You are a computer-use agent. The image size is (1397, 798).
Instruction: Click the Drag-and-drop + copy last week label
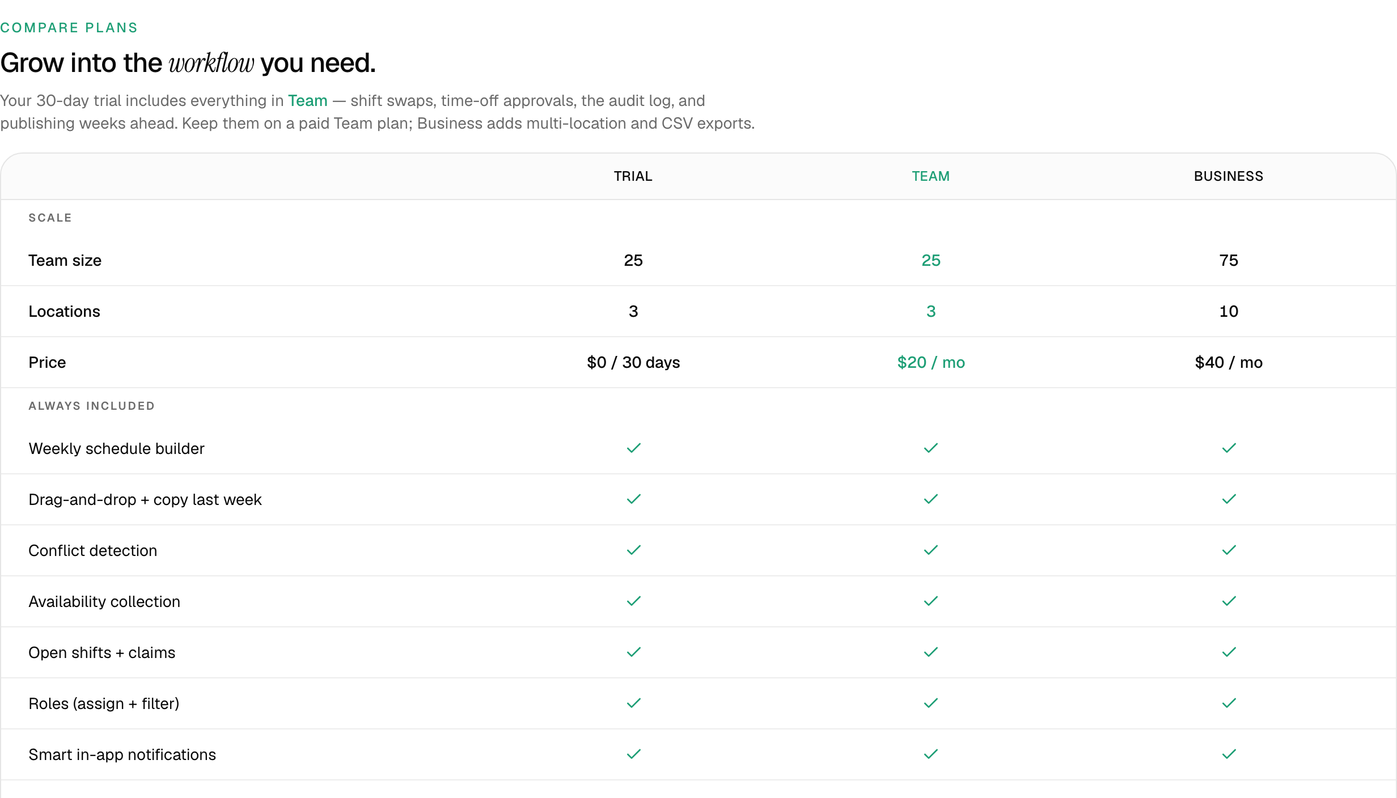[x=145, y=500]
